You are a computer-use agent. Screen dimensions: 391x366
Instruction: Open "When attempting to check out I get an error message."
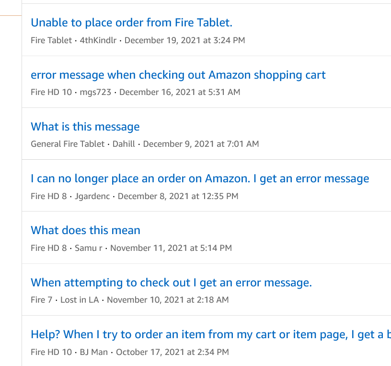[x=171, y=283]
